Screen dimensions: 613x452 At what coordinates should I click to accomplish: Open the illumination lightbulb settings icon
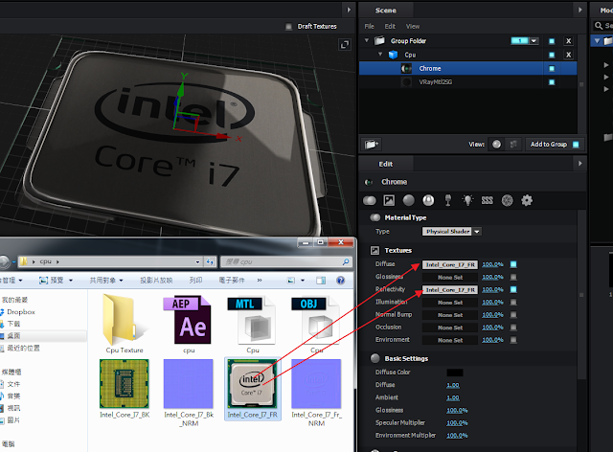click(x=467, y=200)
